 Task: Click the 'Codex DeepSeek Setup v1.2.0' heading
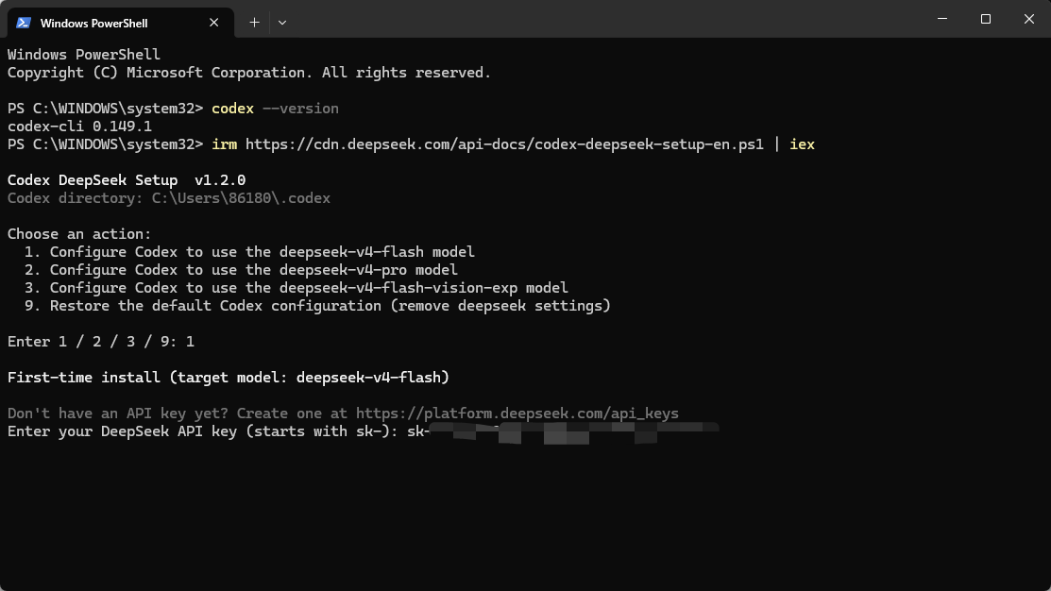click(x=127, y=180)
